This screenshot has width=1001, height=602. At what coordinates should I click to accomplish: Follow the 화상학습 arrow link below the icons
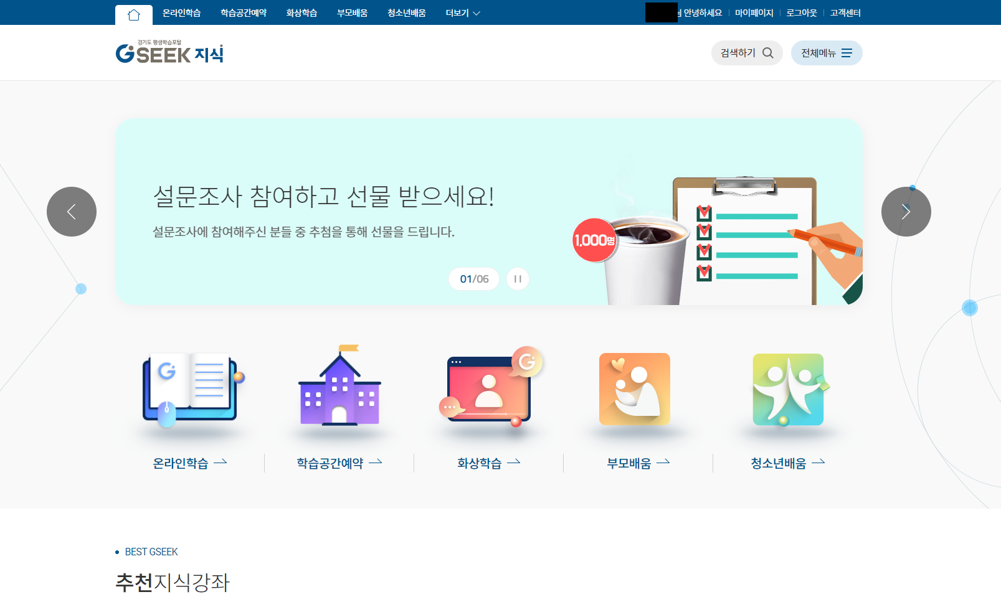489,463
